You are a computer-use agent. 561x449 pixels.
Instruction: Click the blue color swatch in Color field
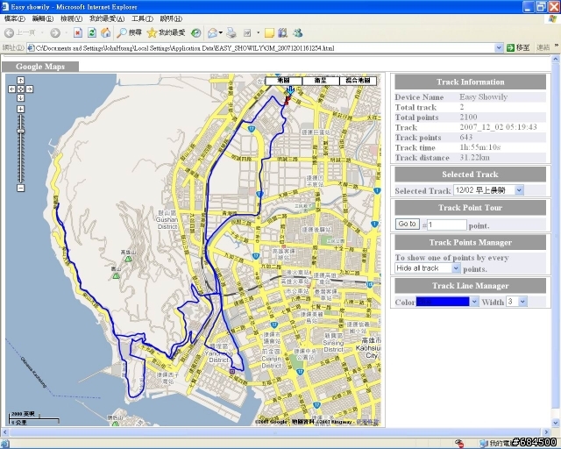pyautogui.click(x=443, y=302)
